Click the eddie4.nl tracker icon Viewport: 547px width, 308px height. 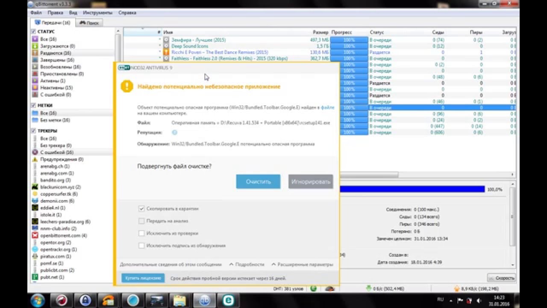pyautogui.click(x=35, y=207)
